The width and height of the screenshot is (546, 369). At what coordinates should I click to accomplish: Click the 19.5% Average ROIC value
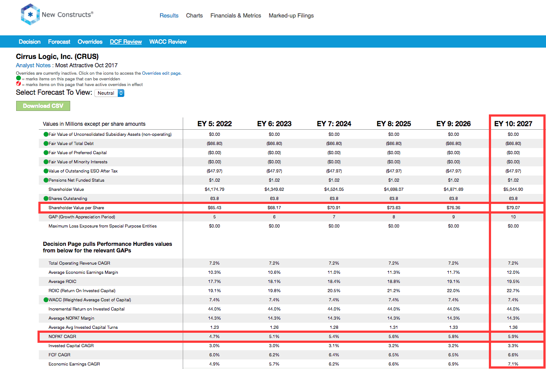point(513,282)
